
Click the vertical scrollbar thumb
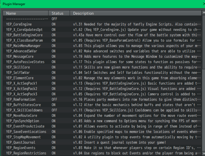pos(204,42)
